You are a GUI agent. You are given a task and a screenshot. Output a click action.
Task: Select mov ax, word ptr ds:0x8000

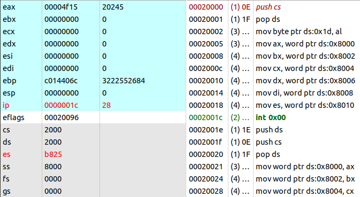point(305,44)
